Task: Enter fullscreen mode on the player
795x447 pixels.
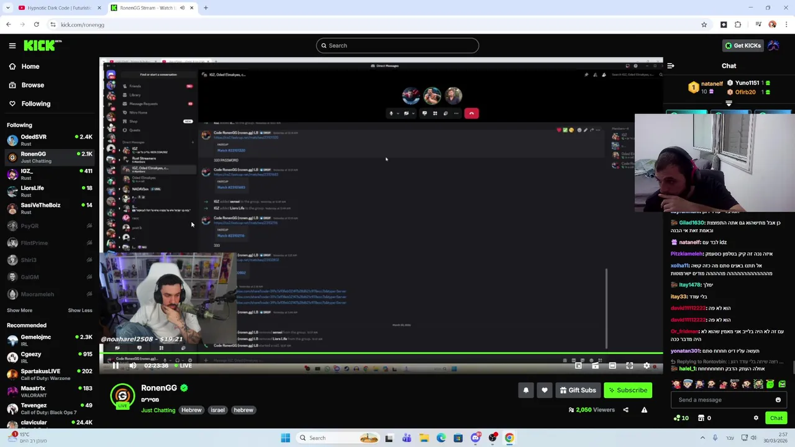Action: 629,366
